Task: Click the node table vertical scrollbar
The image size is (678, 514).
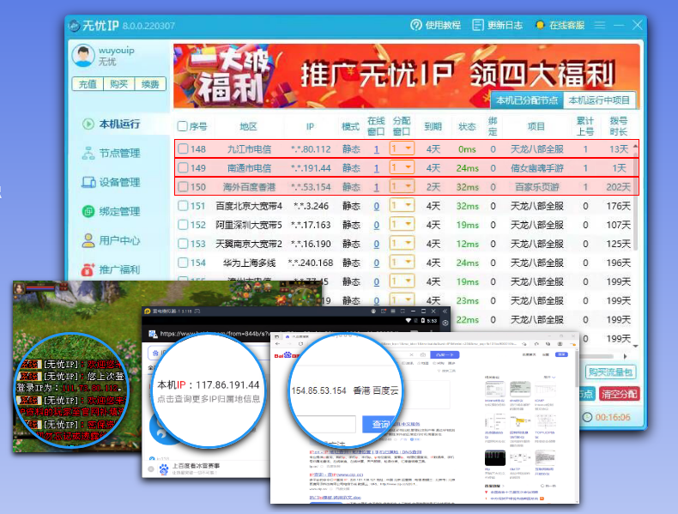Action: [x=635, y=199]
